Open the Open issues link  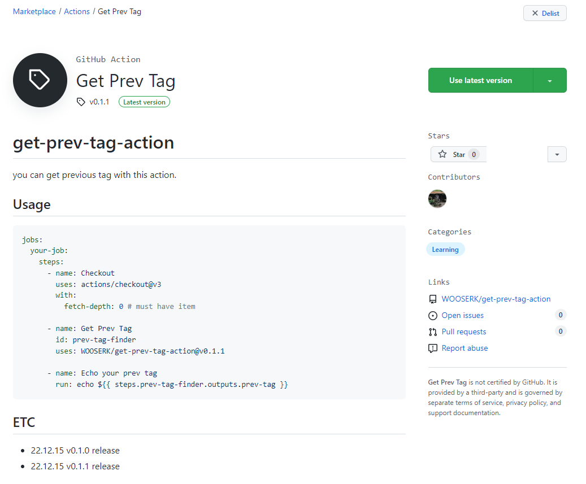click(463, 316)
